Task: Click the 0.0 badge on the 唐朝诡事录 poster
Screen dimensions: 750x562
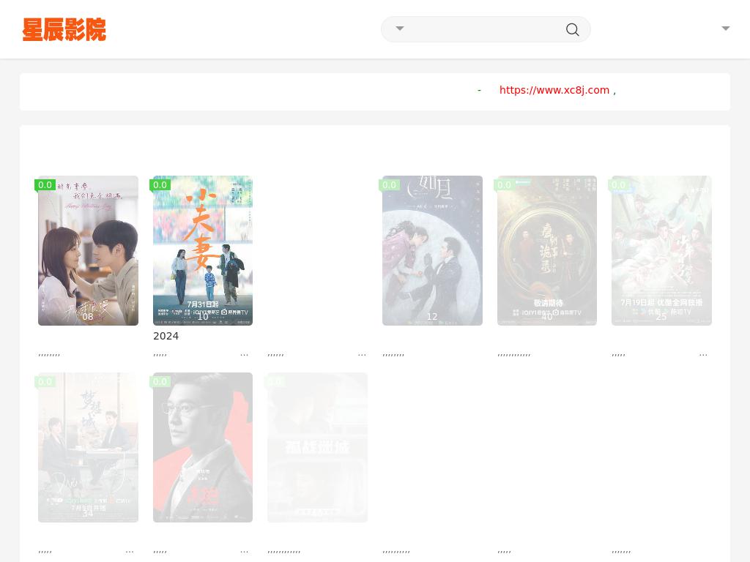Action: (504, 185)
